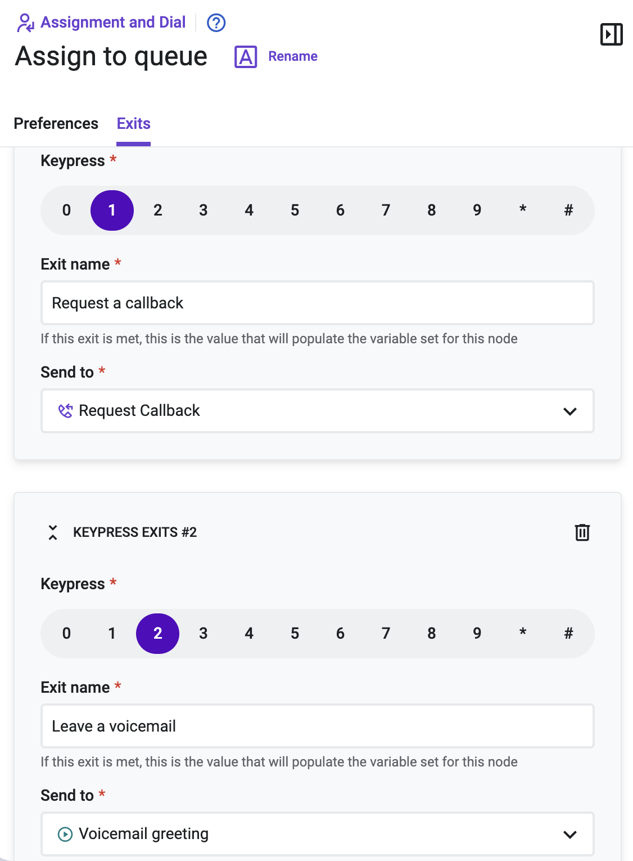Delete Keypress Exits #2 with trash icon
Image resolution: width=633 pixels, height=861 pixels.
coord(582,532)
